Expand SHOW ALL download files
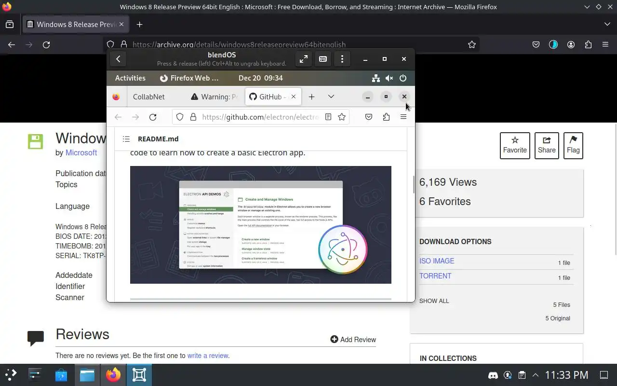The height and width of the screenshot is (386, 617). [434, 301]
